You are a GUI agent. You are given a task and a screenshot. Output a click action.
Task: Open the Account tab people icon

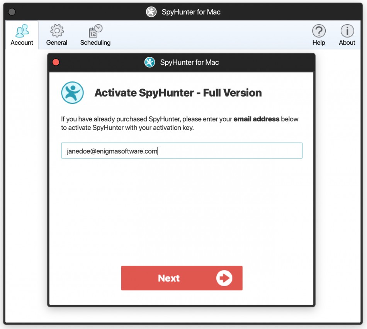click(22, 31)
